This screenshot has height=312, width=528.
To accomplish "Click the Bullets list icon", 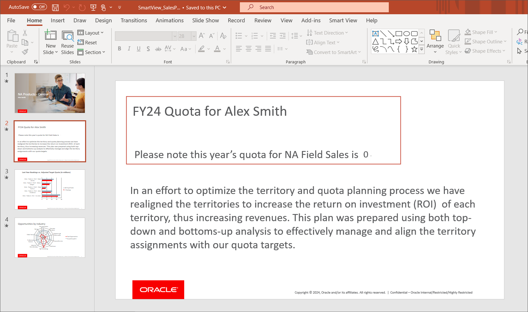I will coord(239,36).
